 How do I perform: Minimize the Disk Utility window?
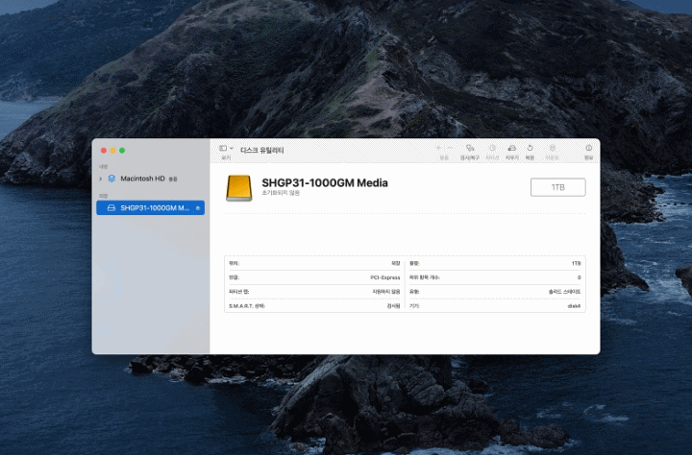tap(113, 151)
